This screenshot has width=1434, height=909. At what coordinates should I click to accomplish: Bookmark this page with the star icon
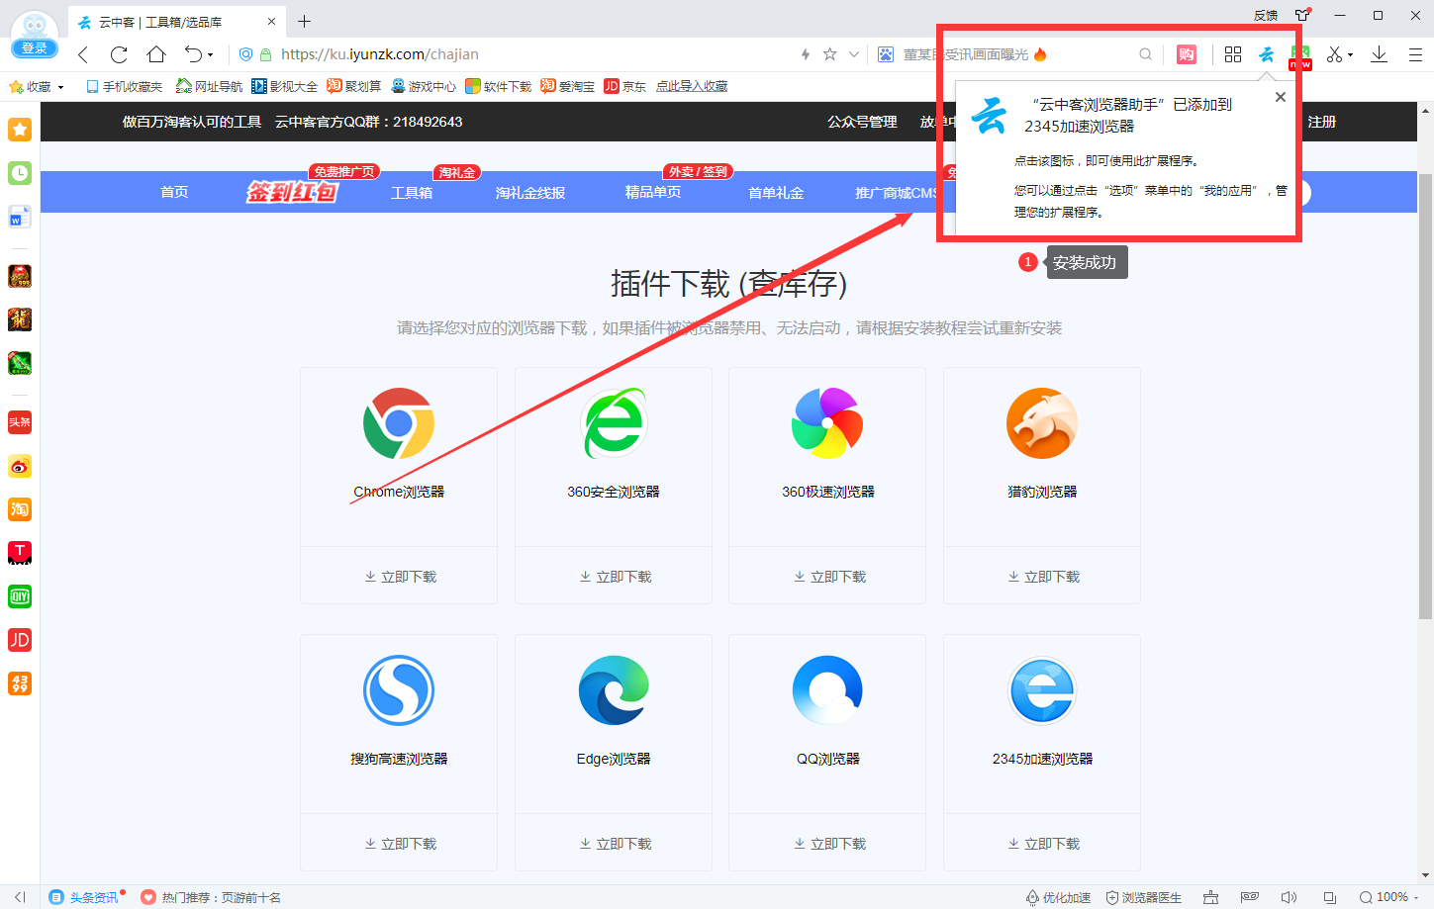tap(830, 54)
